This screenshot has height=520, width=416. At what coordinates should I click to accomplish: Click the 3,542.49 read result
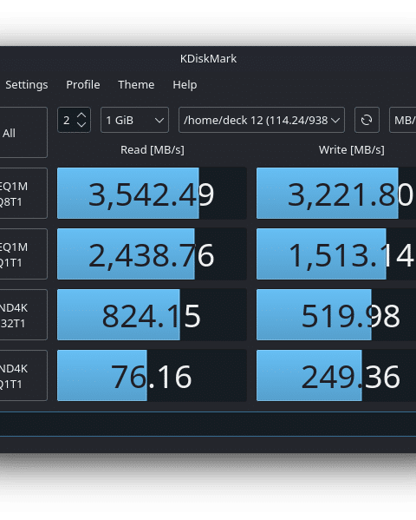coord(152,193)
